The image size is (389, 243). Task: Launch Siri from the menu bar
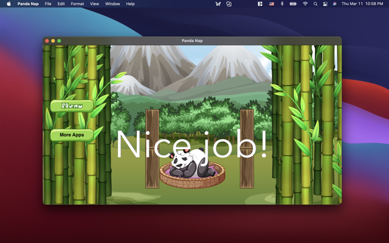(x=335, y=4)
